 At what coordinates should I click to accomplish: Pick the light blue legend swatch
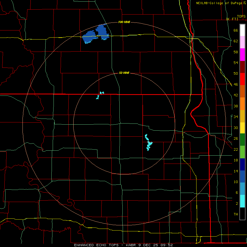tap(242, 189)
